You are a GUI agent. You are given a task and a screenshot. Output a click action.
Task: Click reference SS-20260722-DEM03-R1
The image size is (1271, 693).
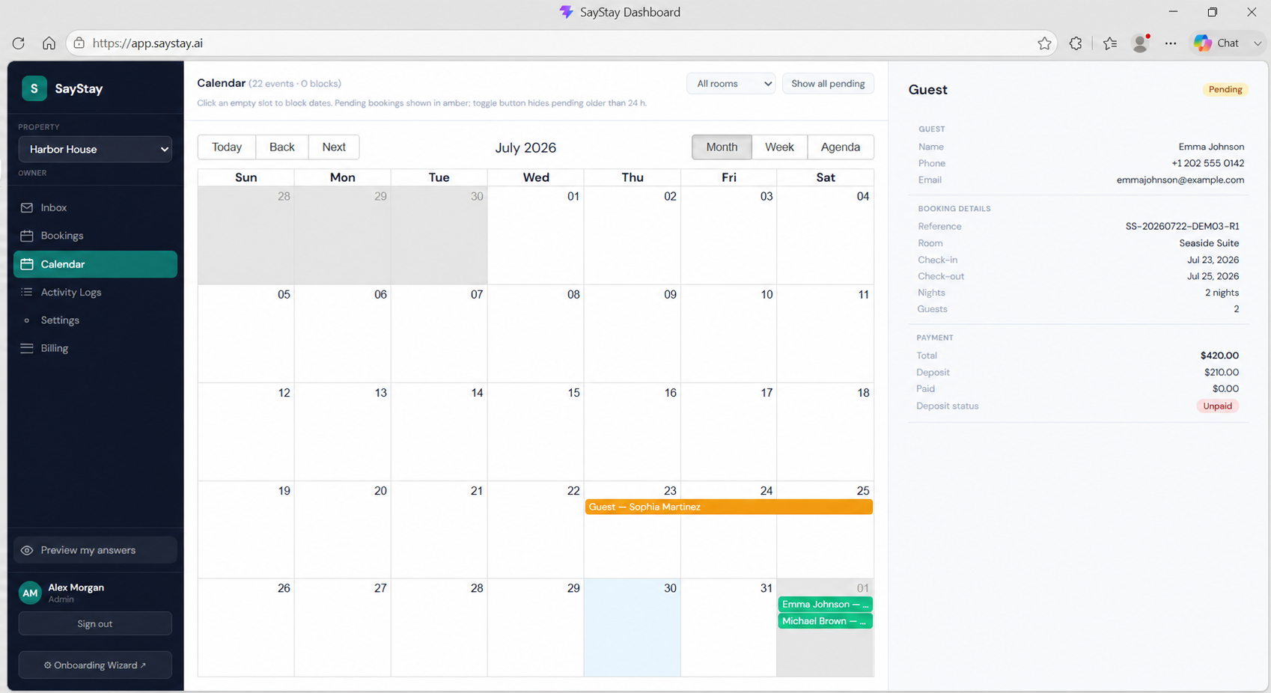pyautogui.click(x=1182, y=226)
